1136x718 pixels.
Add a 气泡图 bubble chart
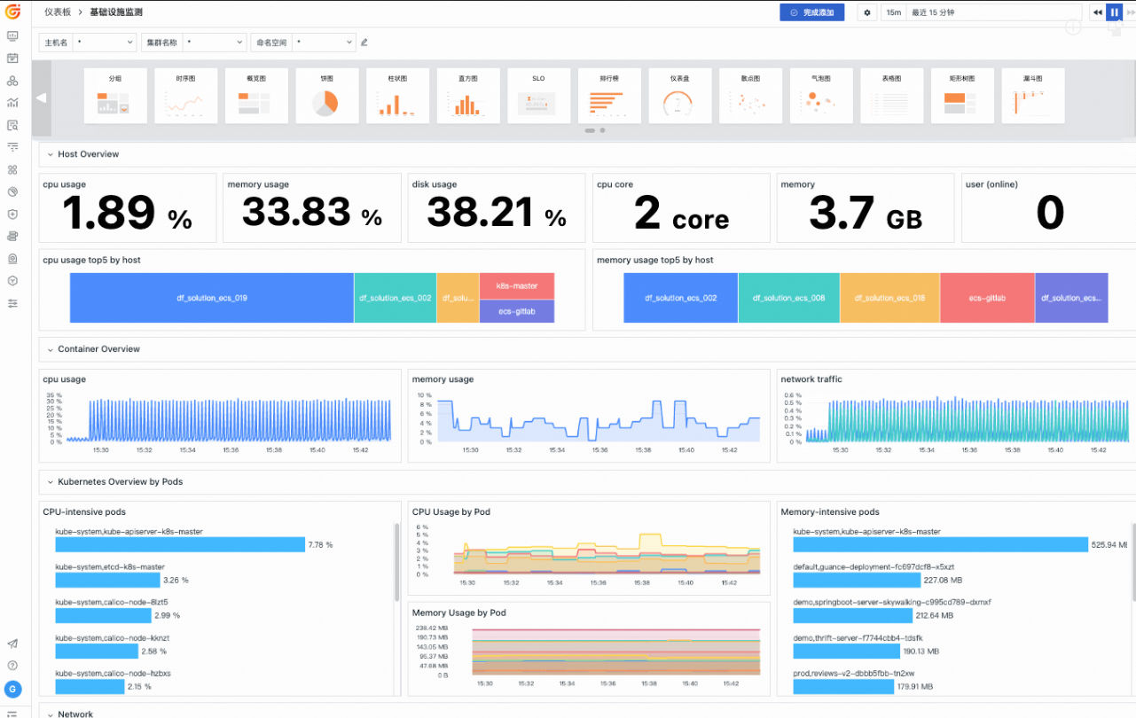click(821, 96)
